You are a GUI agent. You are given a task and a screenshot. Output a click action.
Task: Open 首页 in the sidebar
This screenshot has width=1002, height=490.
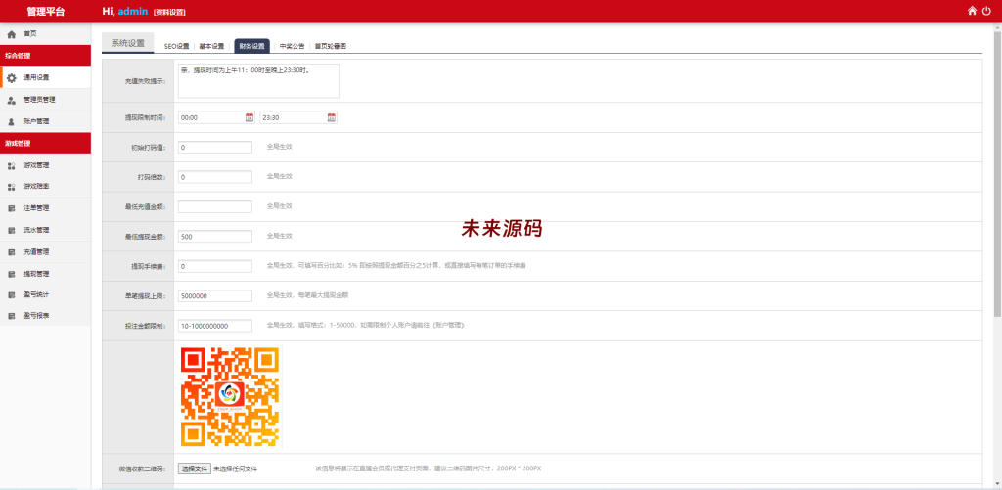click(45, 34)
